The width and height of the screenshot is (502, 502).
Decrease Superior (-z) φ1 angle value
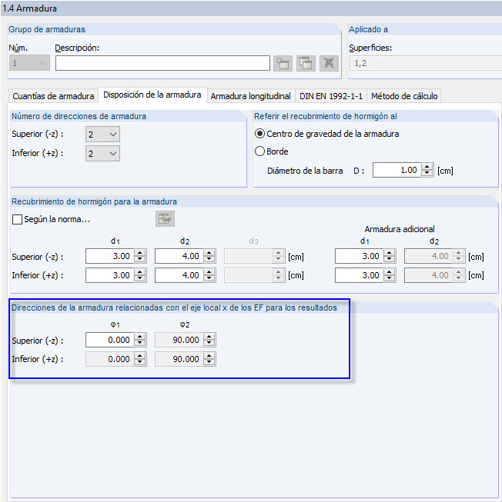[140, 343]
